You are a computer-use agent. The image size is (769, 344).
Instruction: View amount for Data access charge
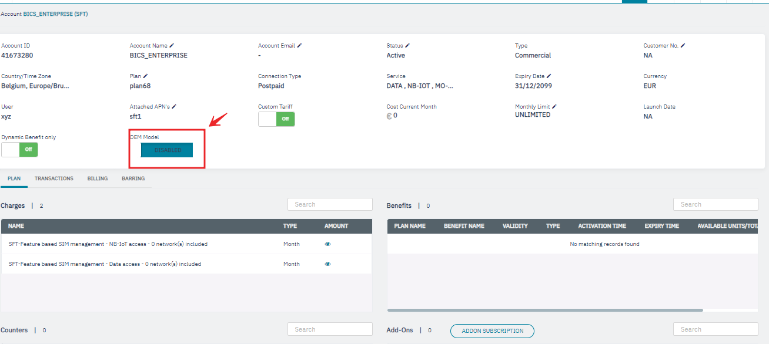pyautogui.click(x=327, y=264)
